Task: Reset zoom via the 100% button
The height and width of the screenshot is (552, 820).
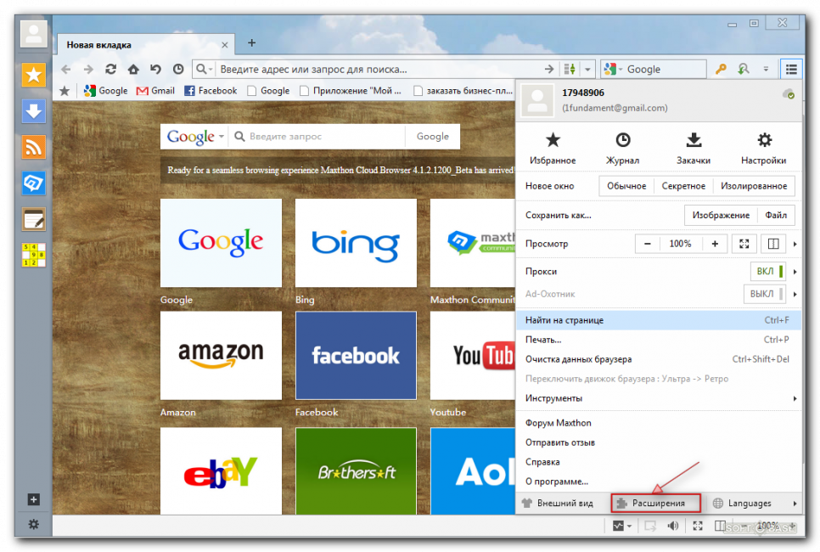Action: [x=681, y=244]
